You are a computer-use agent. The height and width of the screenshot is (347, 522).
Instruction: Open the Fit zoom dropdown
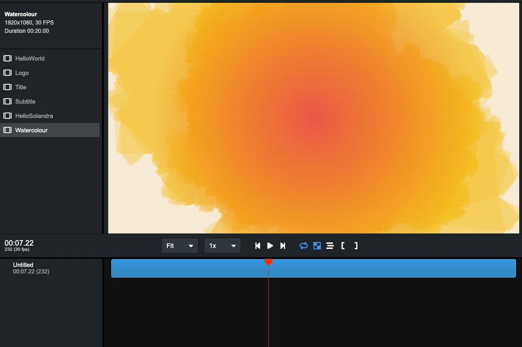click(179, 246)
